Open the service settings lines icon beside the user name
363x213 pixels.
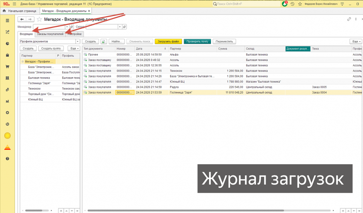(342, 4)
